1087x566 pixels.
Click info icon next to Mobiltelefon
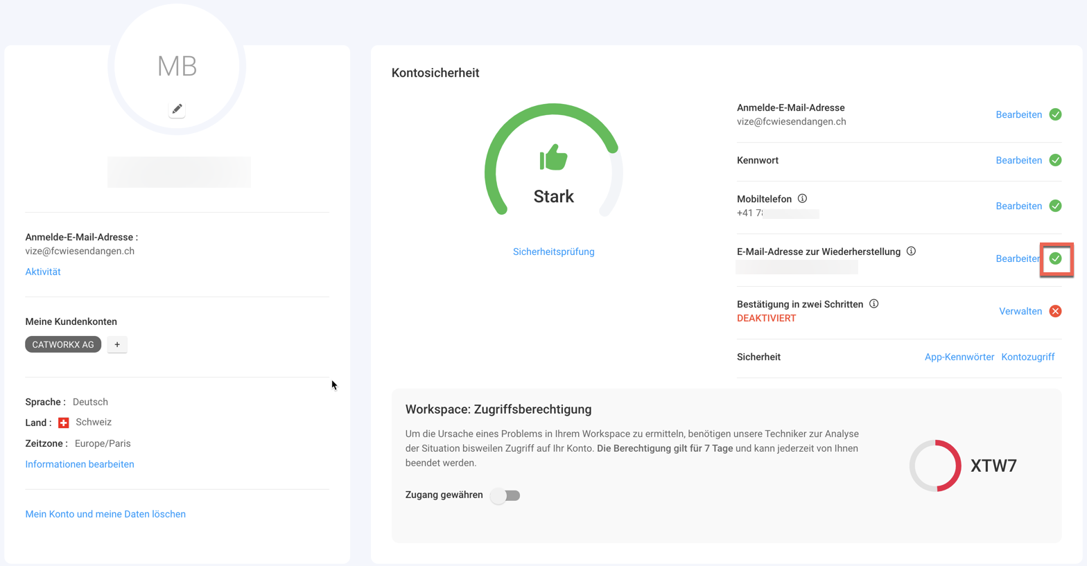click(x=802, y=199)
